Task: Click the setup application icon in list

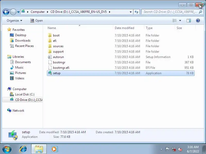Action: click(x=50, y=73)
